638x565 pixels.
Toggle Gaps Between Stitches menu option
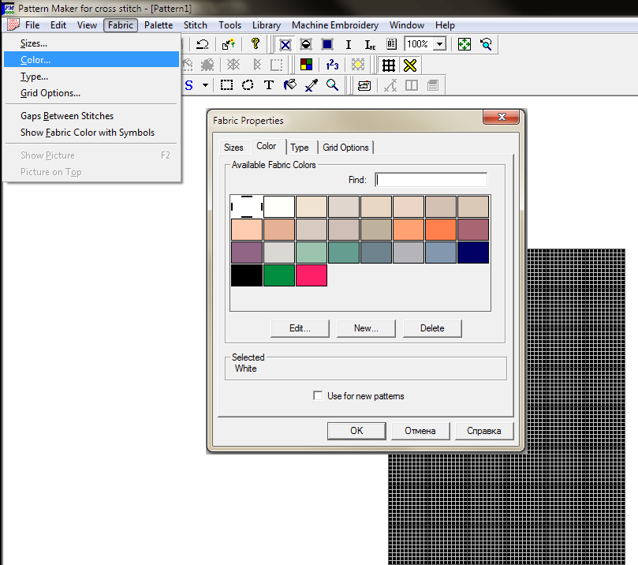[x=67, y=116]
